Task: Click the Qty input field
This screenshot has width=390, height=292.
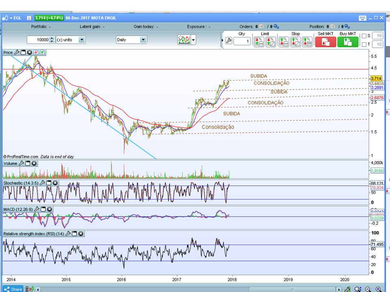Action: click(x=242, y=41)
